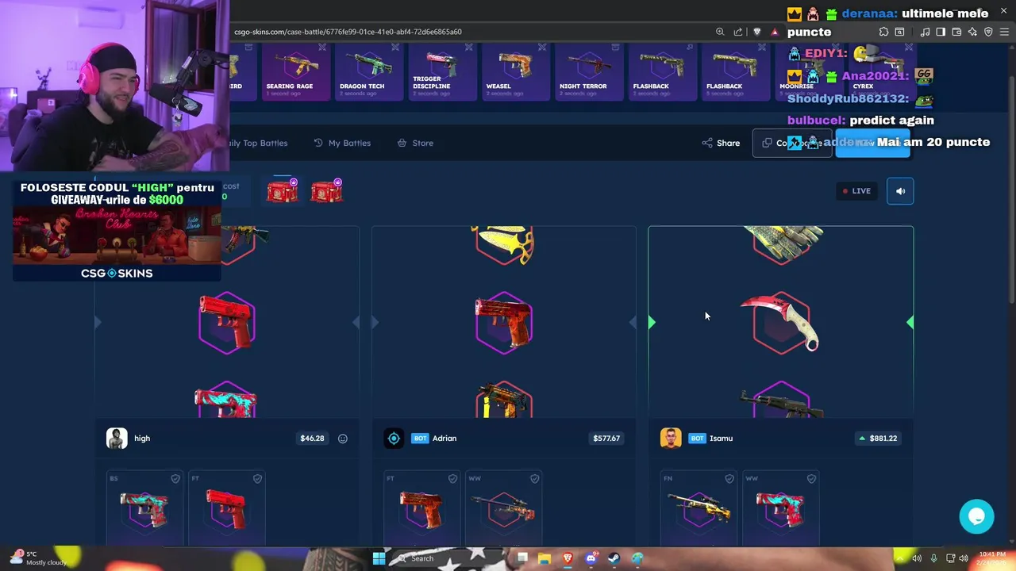The height and width of the screenshot is (571, 1016).
Task: Toggle the battle sound speaker button
Action: [900, 191]
